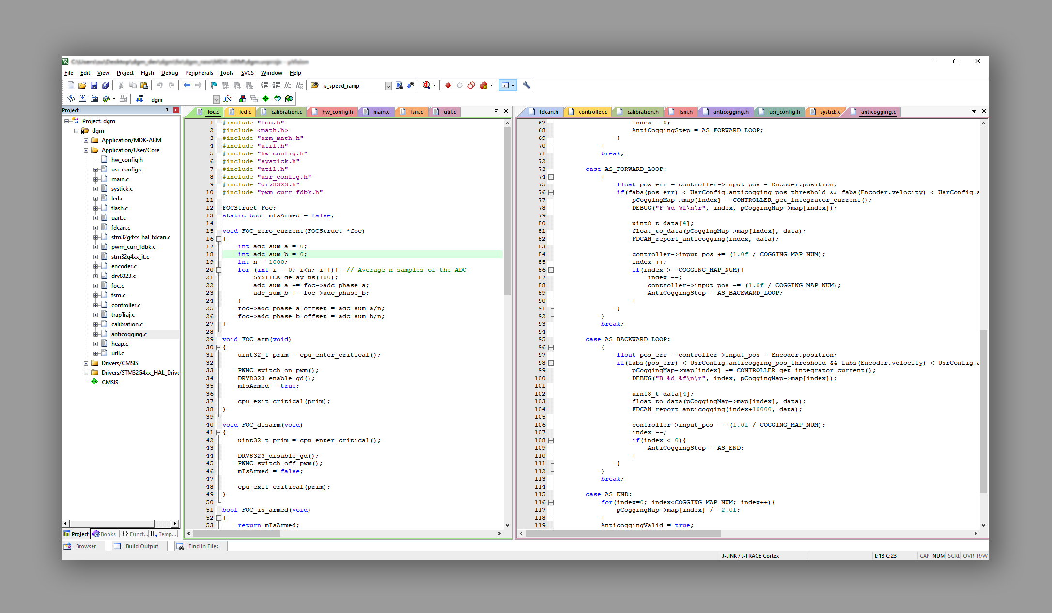Click the Navigate Backwards blue arrow
The image size is (1052, 613).
[187, 85]
